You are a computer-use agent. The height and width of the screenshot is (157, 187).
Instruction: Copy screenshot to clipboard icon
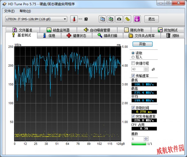(111, 19)
